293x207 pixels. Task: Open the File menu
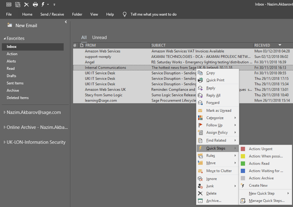(x=9, y=14)
